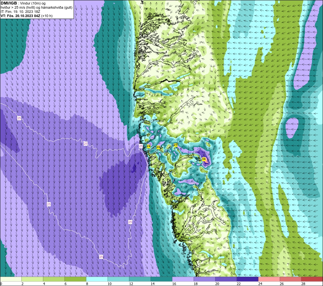Image resolution: width=323 pixels, height=286 pixels.
Task: Pick the light cyan 8–10 m/s swatch
Action: 97,279
